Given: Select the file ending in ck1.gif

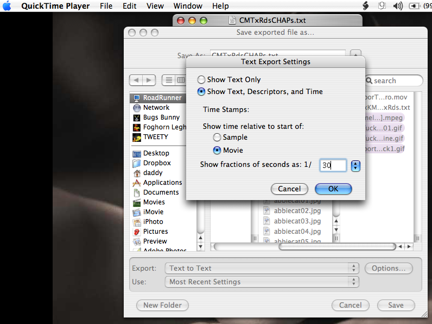Looking at the screenshot, I should pos(385,149).
